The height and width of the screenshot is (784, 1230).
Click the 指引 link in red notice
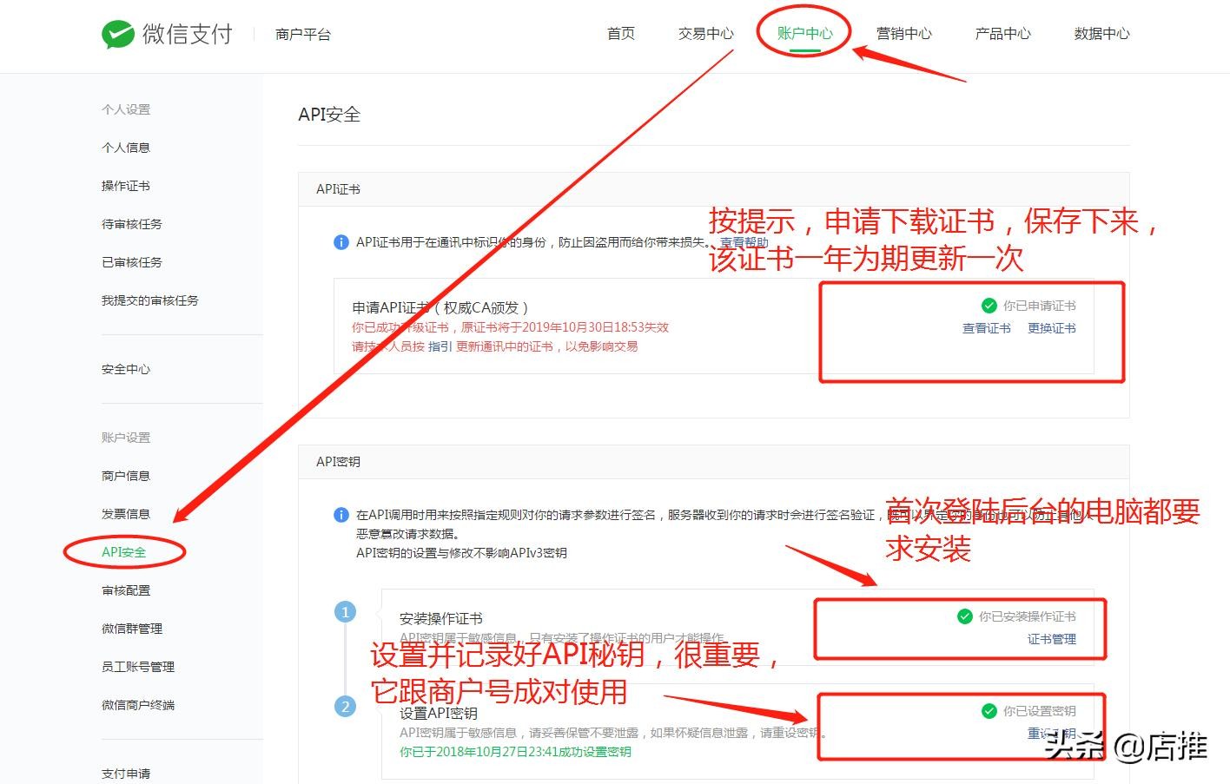pos(440,346)
